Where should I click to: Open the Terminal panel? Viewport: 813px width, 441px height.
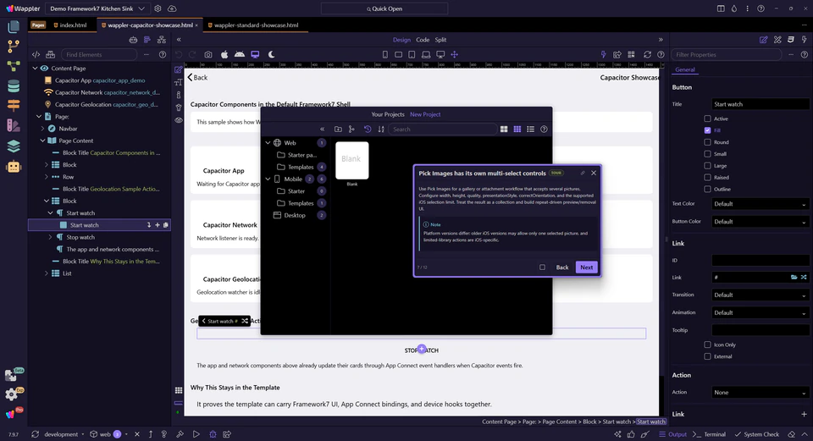click(710, 434)
